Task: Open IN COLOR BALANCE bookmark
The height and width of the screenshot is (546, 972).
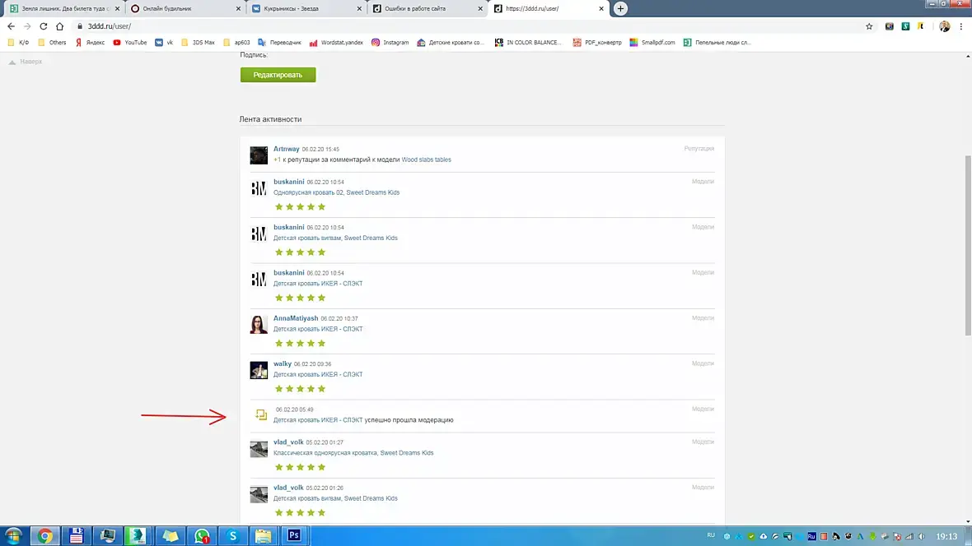Action: [527, 43]
